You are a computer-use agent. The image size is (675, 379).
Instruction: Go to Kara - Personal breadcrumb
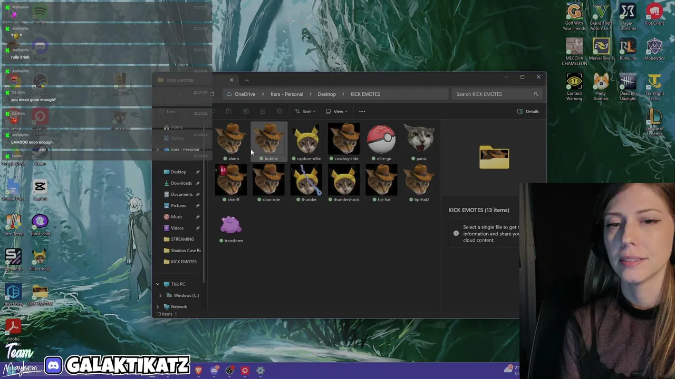tap(287, 94)
